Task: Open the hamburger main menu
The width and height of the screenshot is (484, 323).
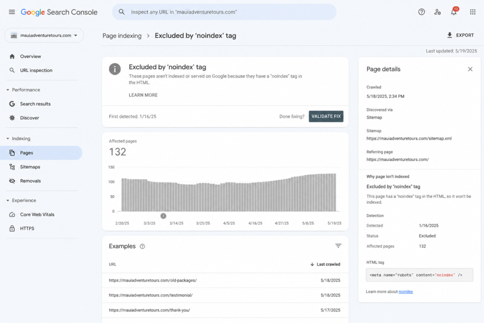Action: tap(12, 12)
